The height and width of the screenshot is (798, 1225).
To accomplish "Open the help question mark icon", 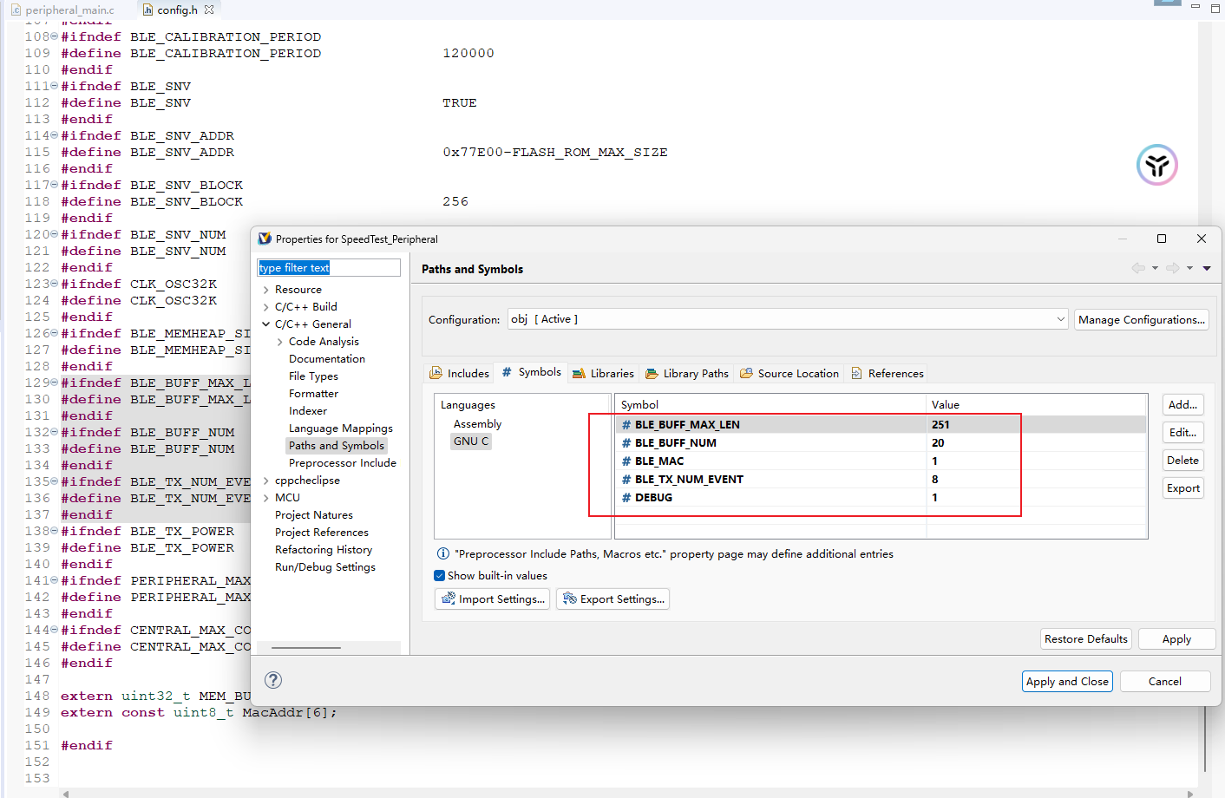I will pyautogui.click(x=273, y=680).
